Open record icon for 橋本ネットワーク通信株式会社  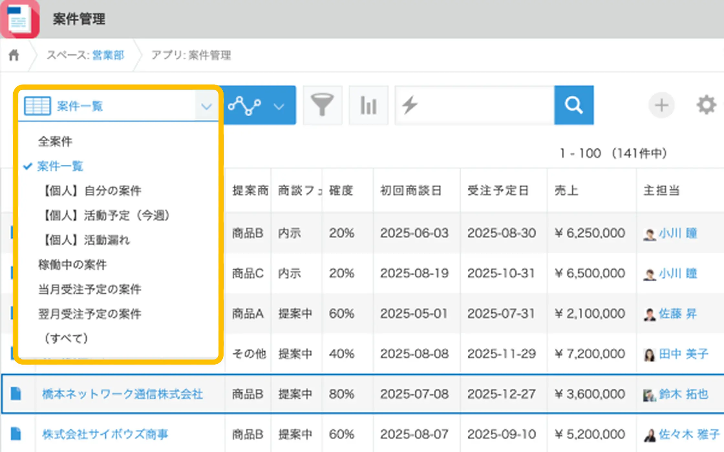click(16, 394)
